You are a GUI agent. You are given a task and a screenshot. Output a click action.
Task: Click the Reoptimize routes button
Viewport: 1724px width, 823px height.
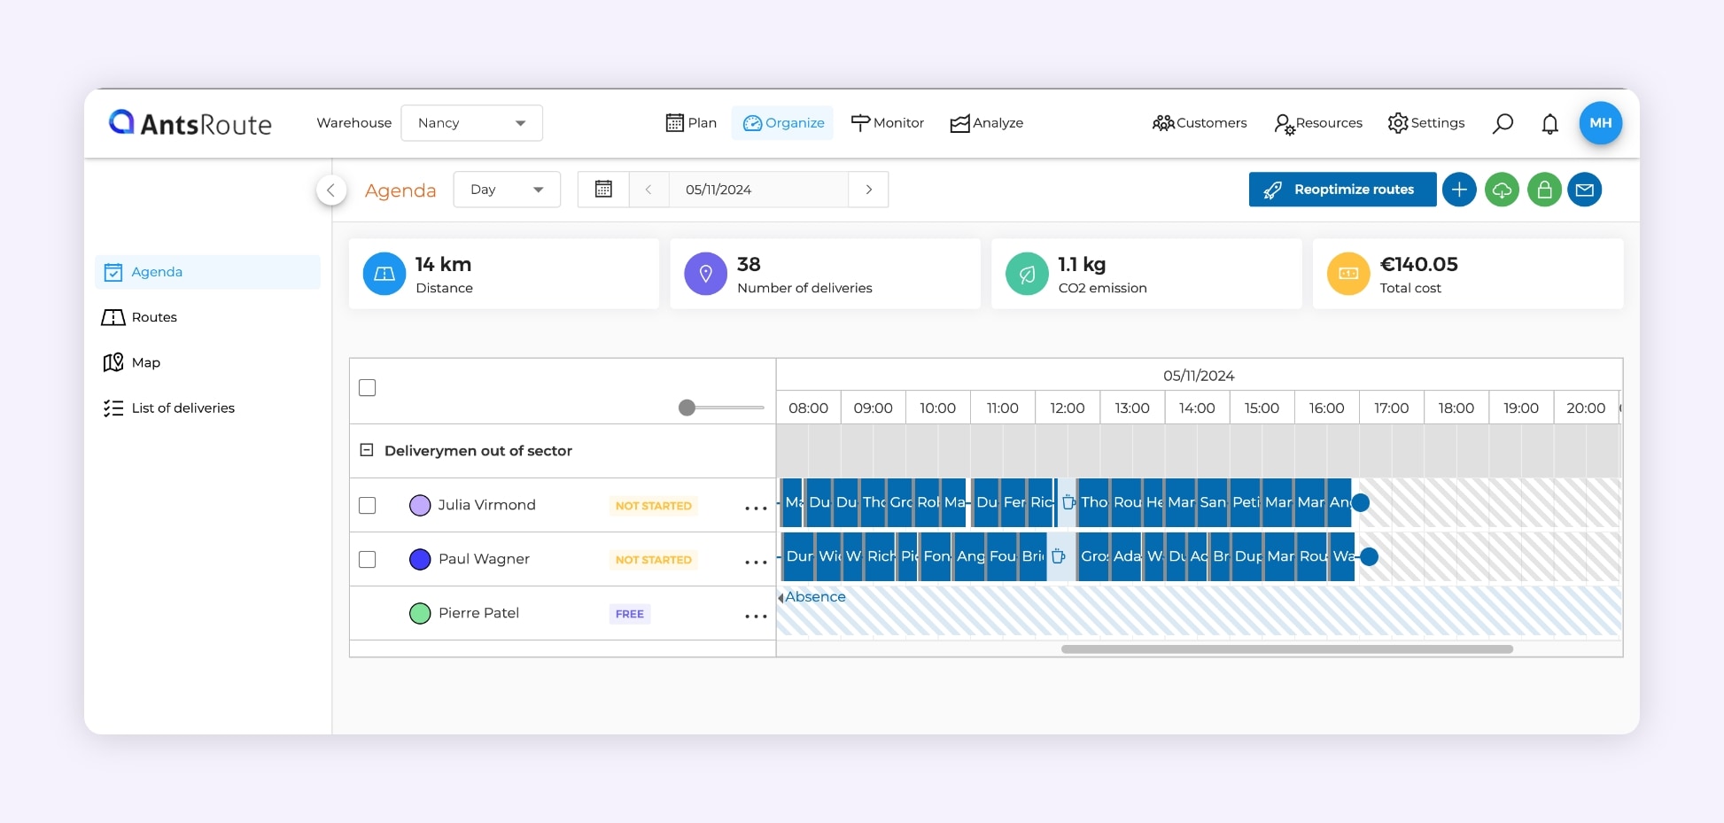pyautogui.click(x=1342, y=190)
